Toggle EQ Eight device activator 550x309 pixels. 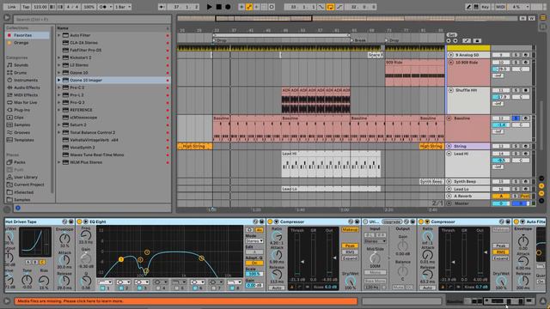pyautogui.click(x=79, y=221)
